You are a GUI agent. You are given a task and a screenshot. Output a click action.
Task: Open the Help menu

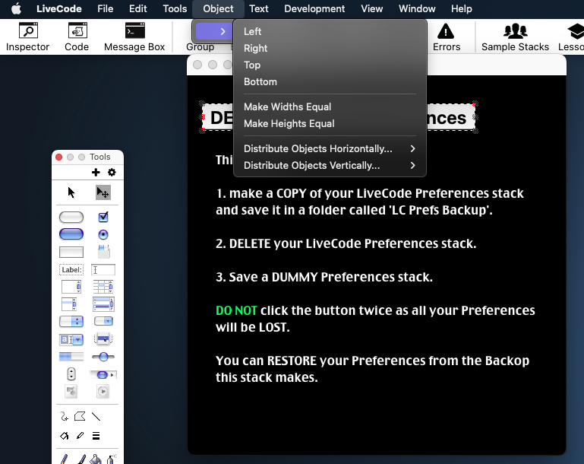[x=462, y=8]
